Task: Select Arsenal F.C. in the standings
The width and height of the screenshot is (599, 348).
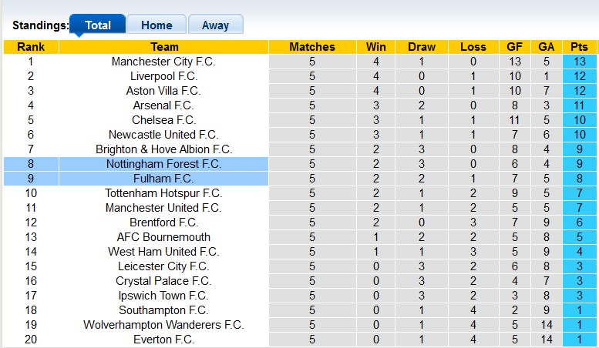Action: (x=163, y=105)
